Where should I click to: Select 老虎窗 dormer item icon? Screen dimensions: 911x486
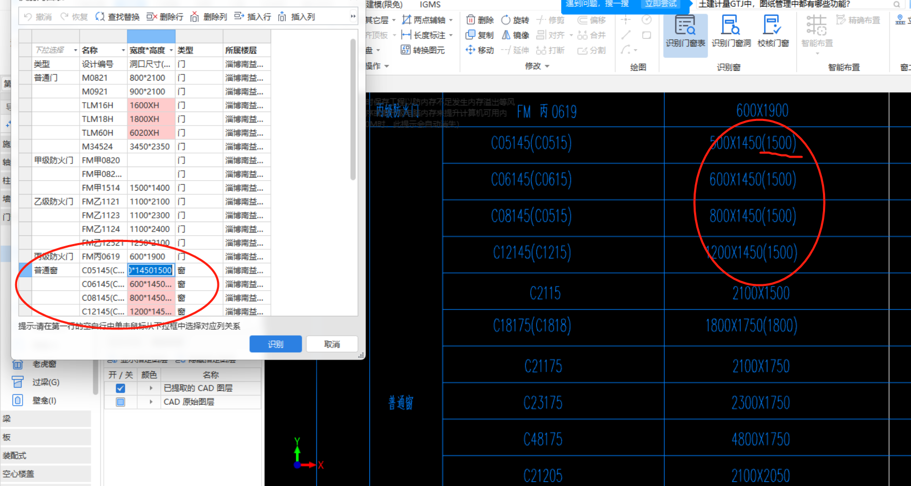(x=18, y=364)
